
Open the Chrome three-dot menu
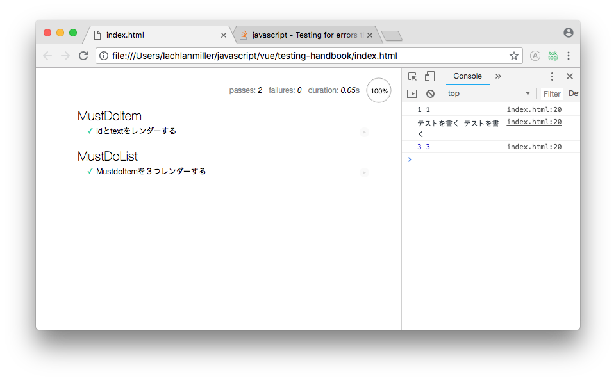569,56
